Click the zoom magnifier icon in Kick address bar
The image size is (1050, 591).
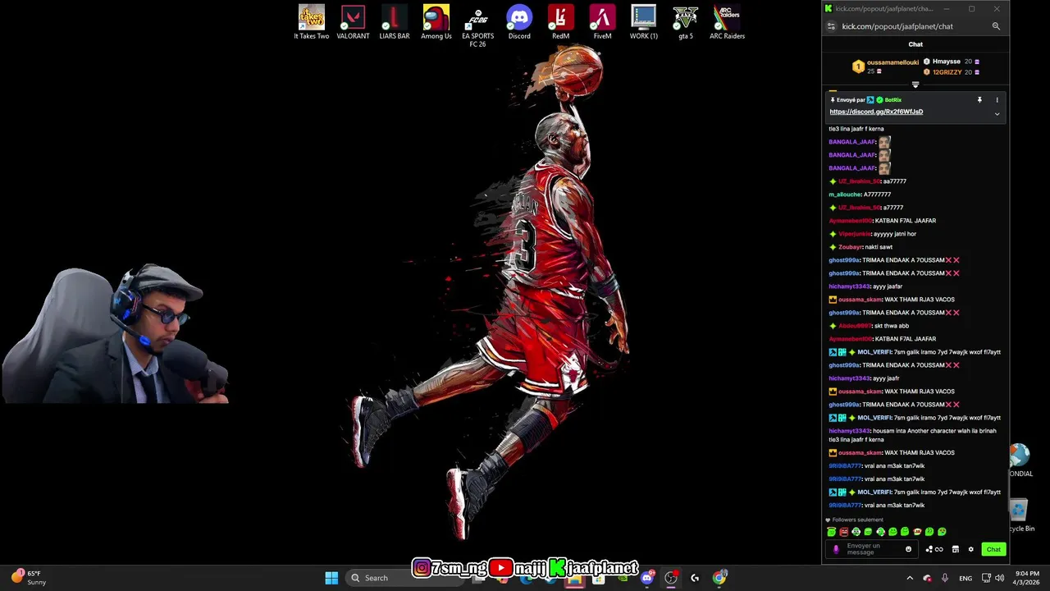coord(996,26)
